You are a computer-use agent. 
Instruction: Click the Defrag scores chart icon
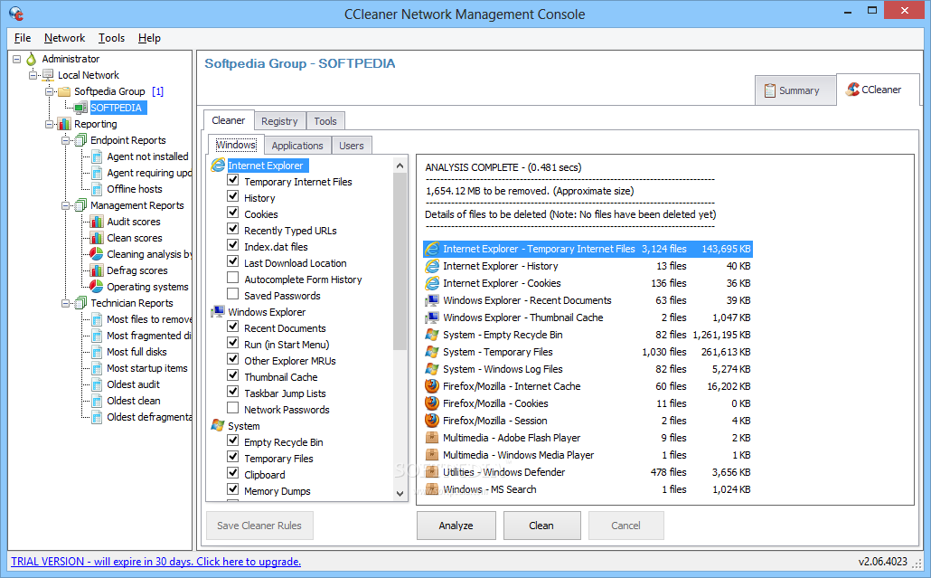[x=97, y=270]
